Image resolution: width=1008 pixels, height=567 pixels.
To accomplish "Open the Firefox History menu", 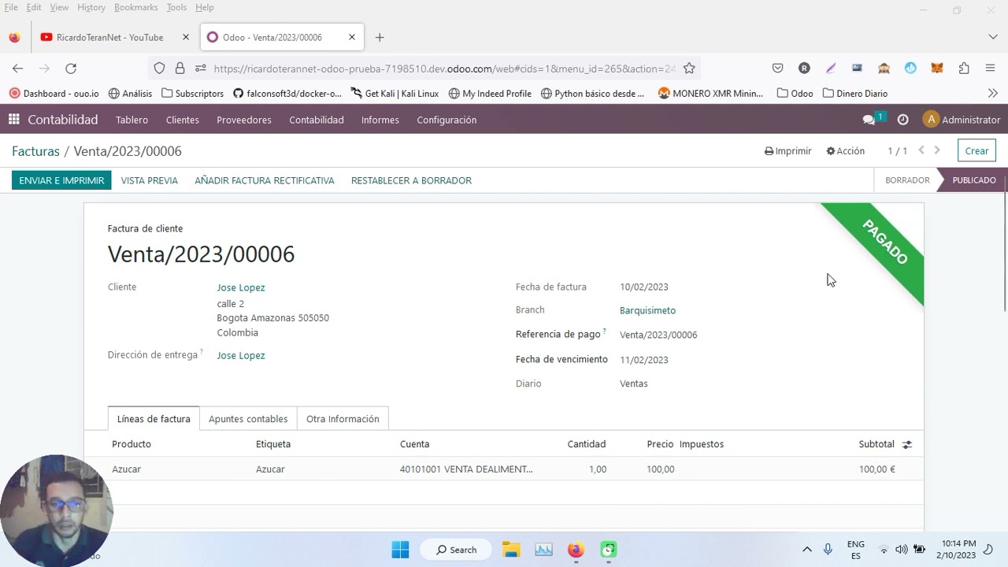I will [91, 7].
